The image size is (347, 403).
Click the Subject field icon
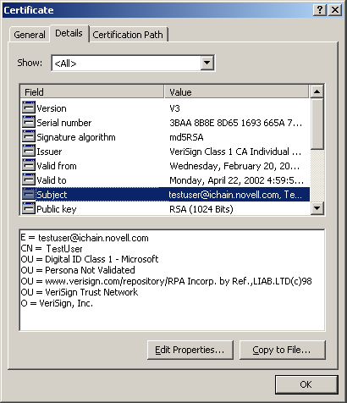29,195
